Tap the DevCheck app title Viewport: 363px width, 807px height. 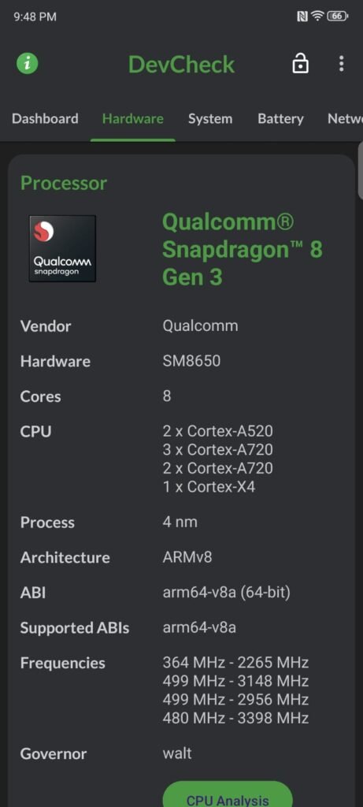click(x=181, y=65)
